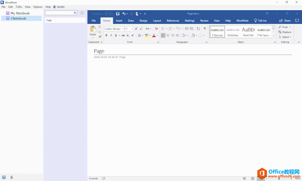Open the Font Color red swatch
This screenshot has height=181, width=302.
pos(154,35)
